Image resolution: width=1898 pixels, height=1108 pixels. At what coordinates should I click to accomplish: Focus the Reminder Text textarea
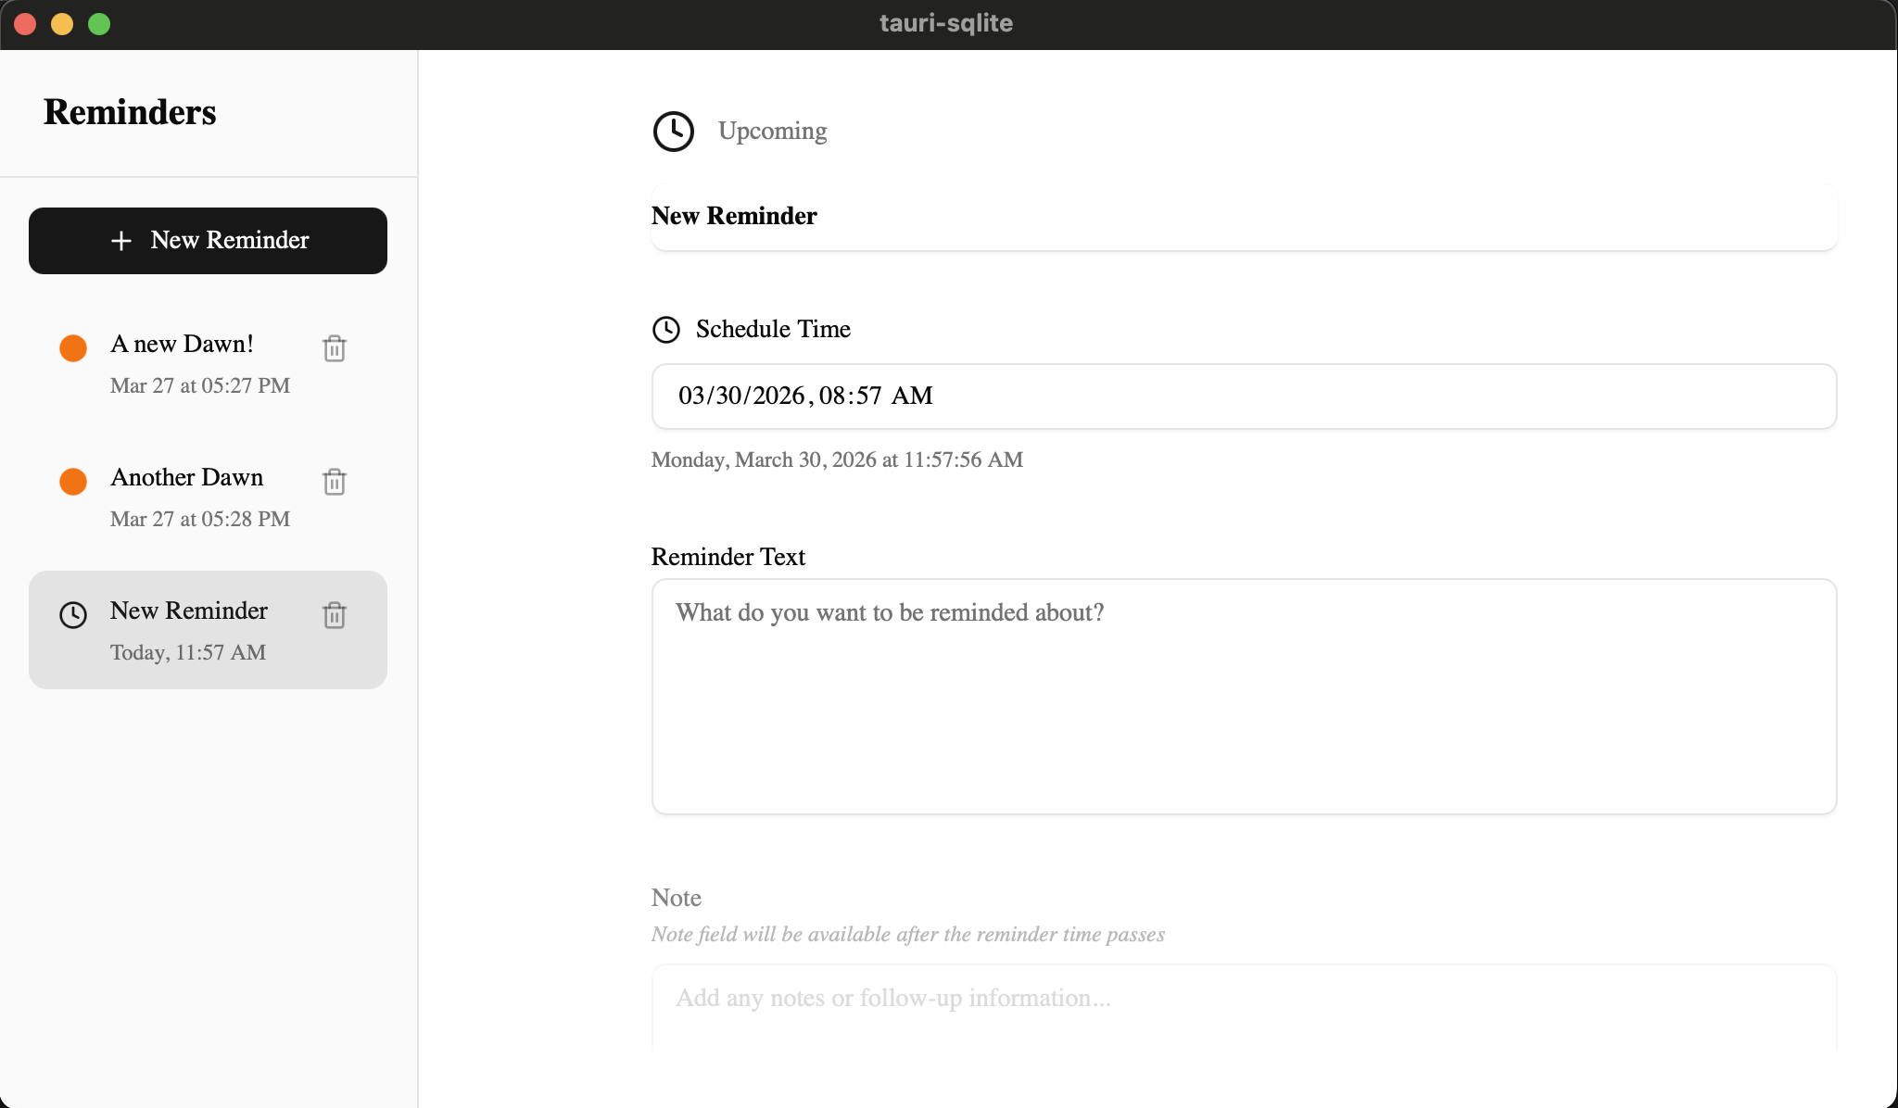tap(1244, 697)
